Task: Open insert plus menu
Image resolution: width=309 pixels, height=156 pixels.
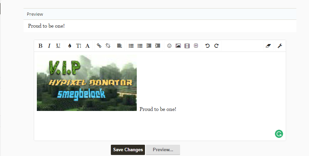Action: click(x=196, y=46)
